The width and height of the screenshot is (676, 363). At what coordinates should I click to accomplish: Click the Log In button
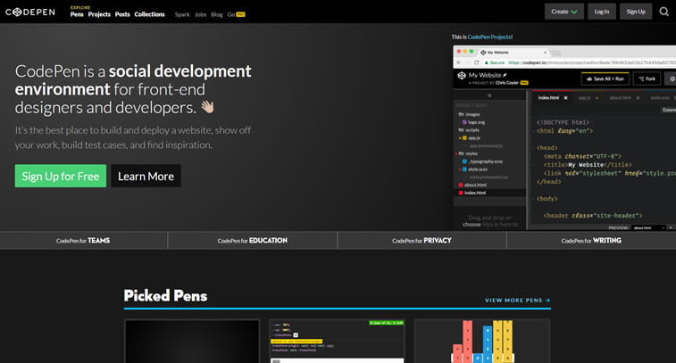(x=601, y=12)
